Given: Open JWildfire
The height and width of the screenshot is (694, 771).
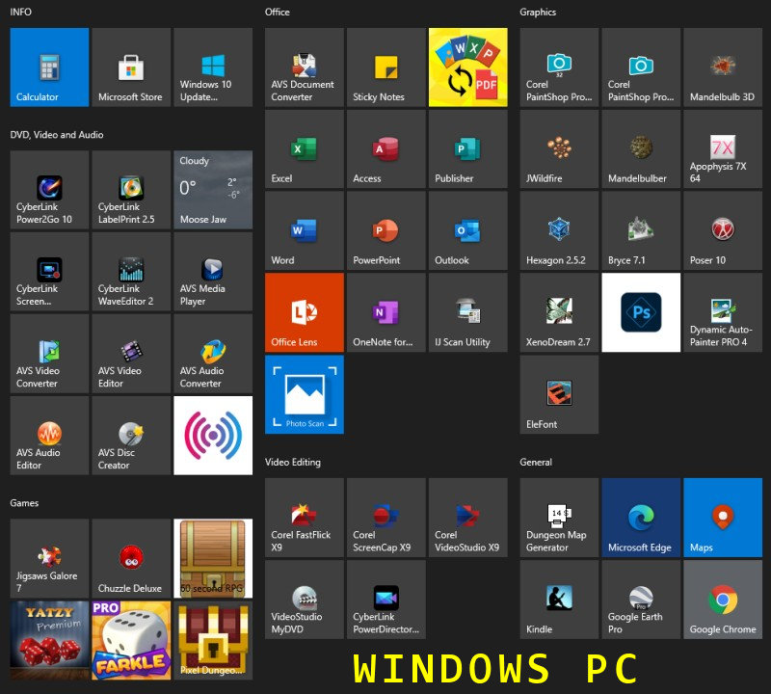Looking at the screenshot, I should pos(559,149).
